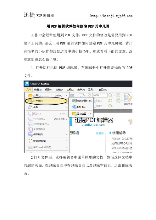Open the 表单(R) menu
Screen dimensions: 156x220
tap(81, 90)
